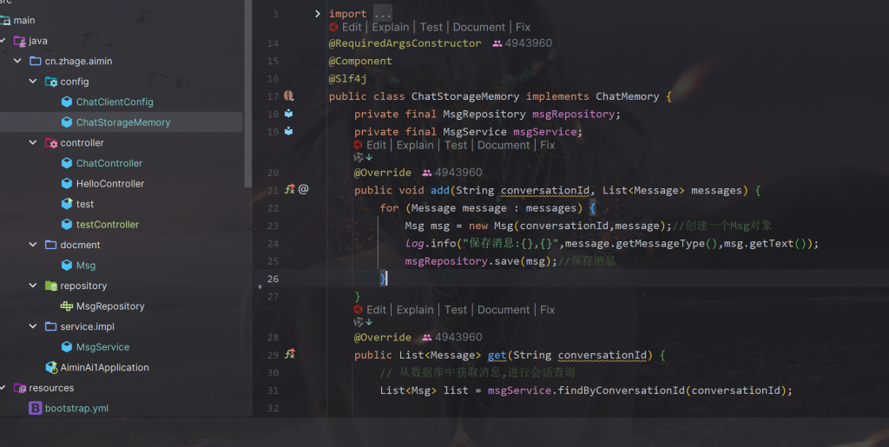Click line number 26 in the gutter
Screen dimensions: 889x447
273,279
